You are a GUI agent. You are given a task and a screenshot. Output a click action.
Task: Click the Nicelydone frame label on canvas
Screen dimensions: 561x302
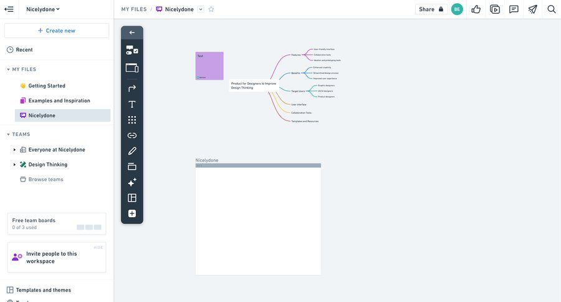(207, 160)
